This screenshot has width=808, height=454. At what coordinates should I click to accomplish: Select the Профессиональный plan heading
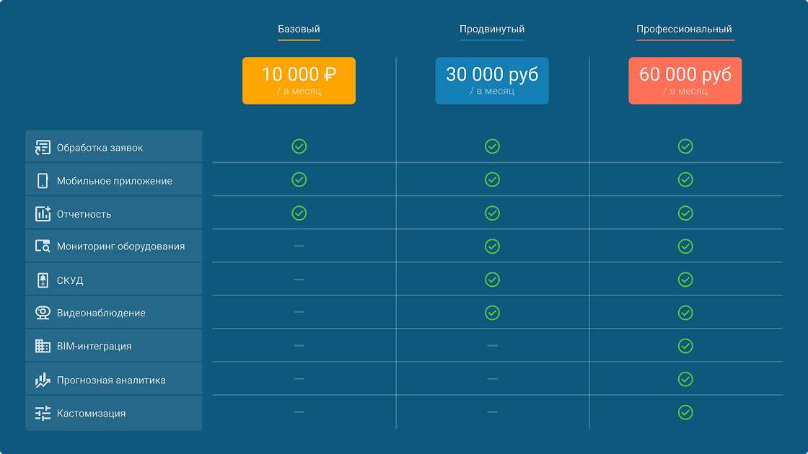(685, 30)
